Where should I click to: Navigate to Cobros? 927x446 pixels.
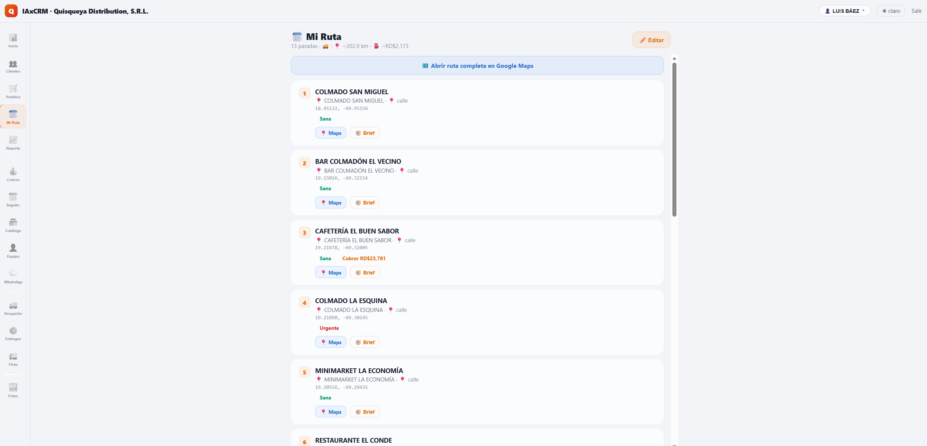tap(13, 174)
